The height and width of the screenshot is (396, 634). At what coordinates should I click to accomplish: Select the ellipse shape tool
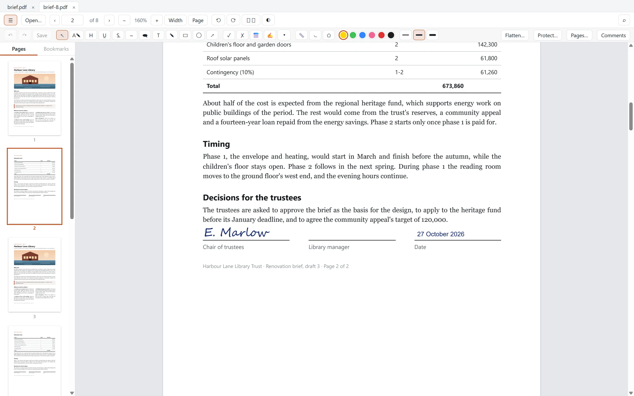(199, 35)
